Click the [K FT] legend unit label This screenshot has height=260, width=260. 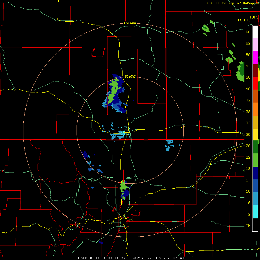tap(244, 20)
